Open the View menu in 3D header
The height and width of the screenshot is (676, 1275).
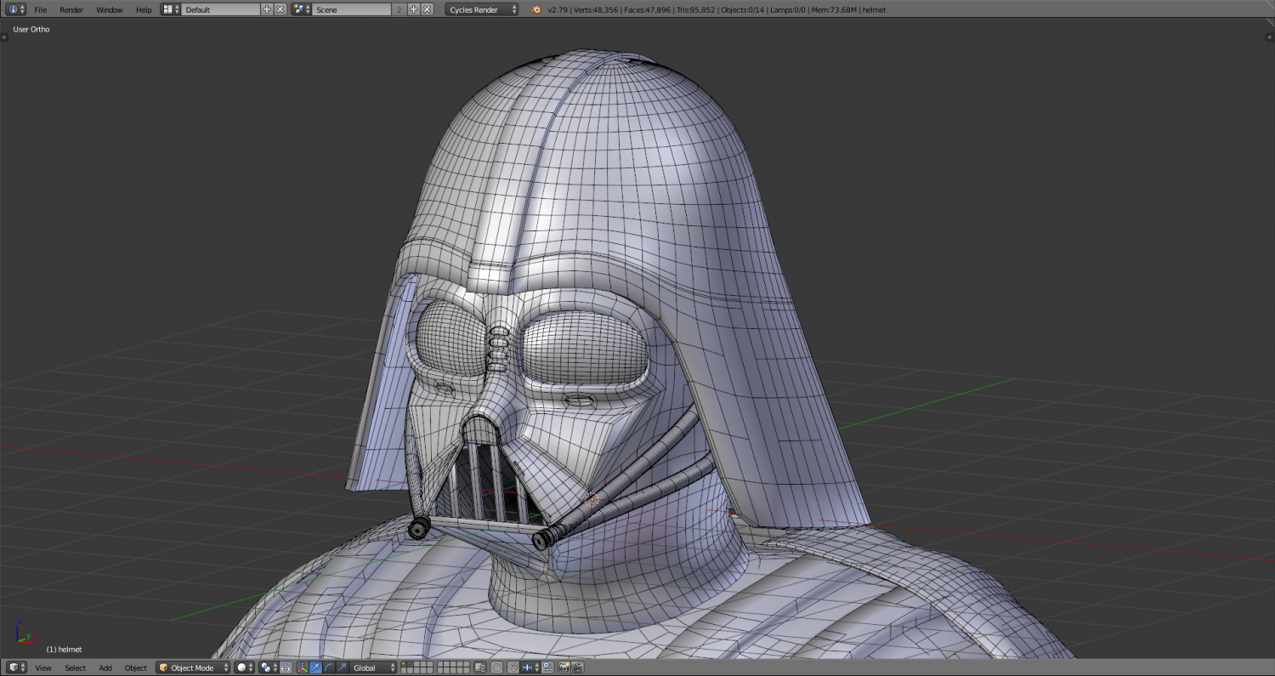[42, 667]
